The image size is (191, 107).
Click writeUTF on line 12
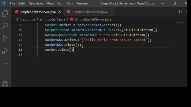[x=73, y=40]
